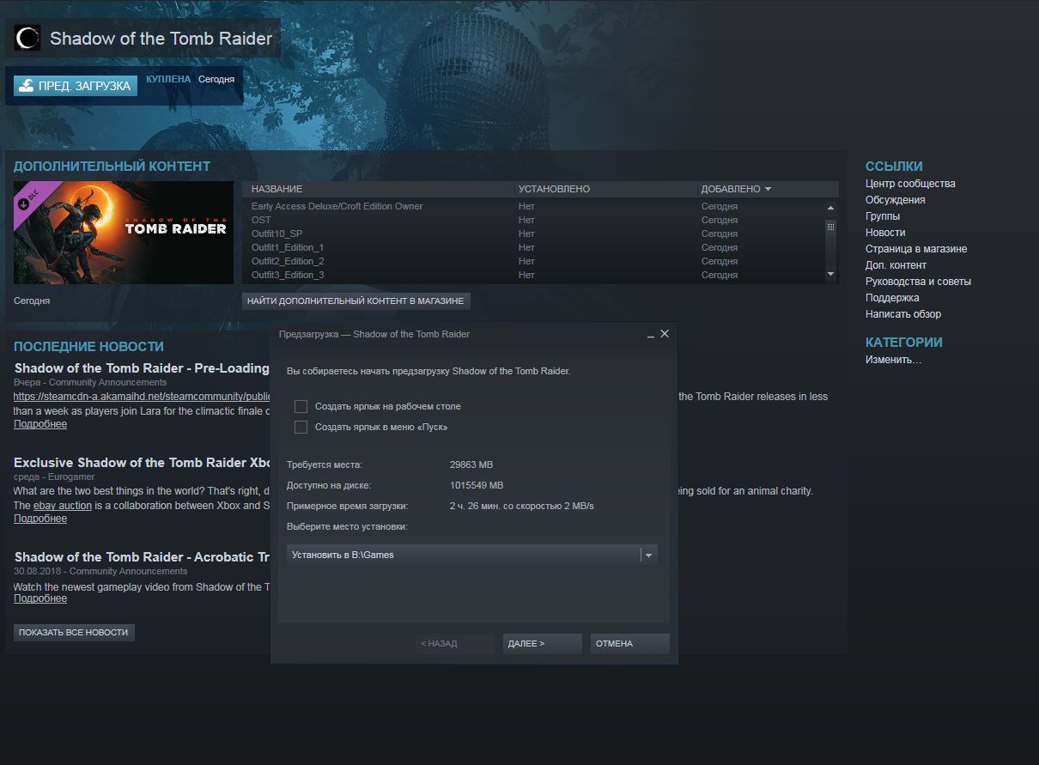Click the Поддержка link
Image resolution: width=1039 pixels, height=765 pixels.
tap(892, 298)
